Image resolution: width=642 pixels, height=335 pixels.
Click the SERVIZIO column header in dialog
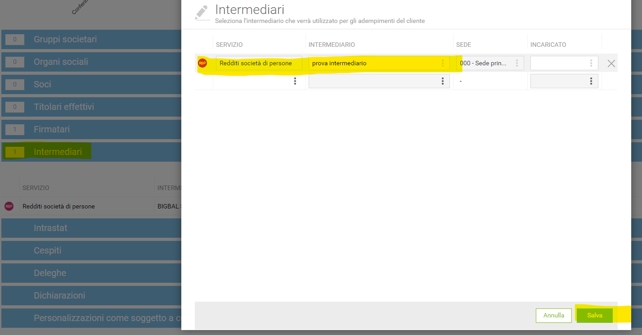tap(229, 45)
